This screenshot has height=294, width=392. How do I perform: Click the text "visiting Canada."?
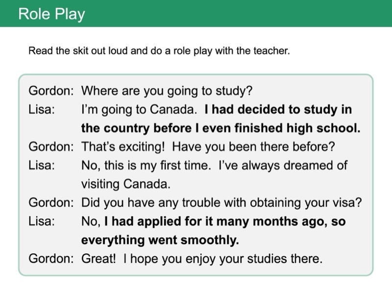126,184
